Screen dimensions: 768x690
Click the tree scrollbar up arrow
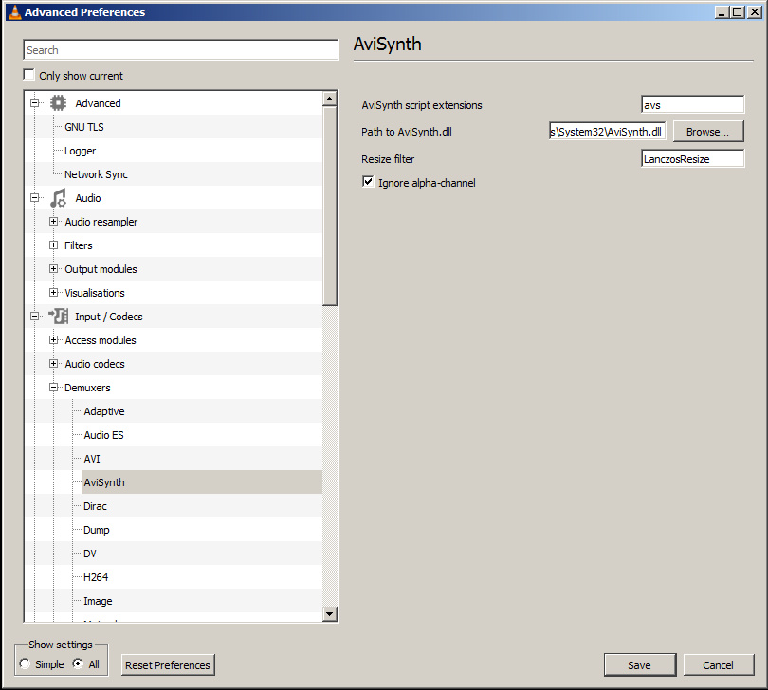point(330,99)
